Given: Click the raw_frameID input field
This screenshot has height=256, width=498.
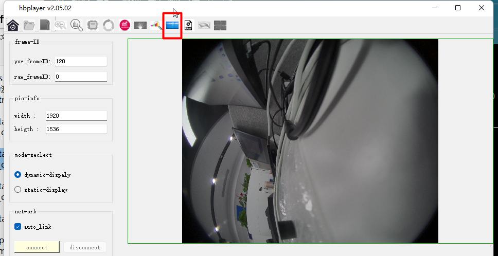Looking at the screenshot, I should click(x=80, y=77).
